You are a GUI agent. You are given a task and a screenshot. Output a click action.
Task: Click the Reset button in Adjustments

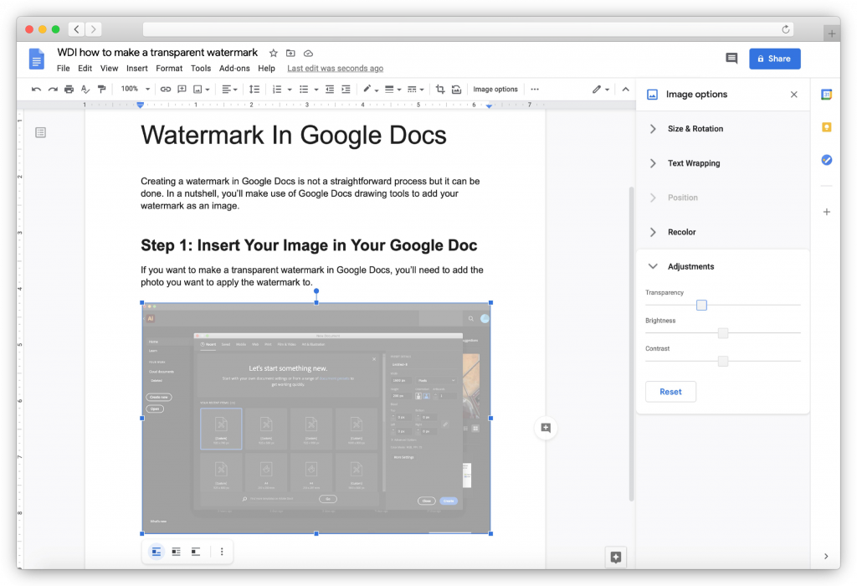point(670,391)
